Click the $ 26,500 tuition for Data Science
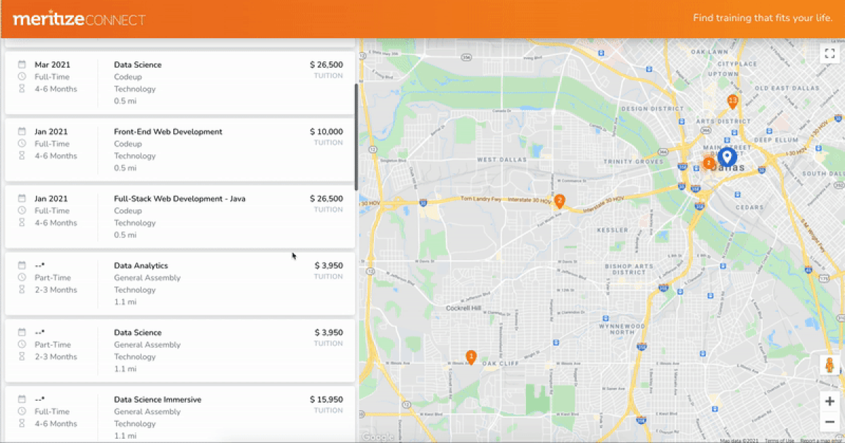Viewport: 845px width, 443px height. [x=326, y=65]
